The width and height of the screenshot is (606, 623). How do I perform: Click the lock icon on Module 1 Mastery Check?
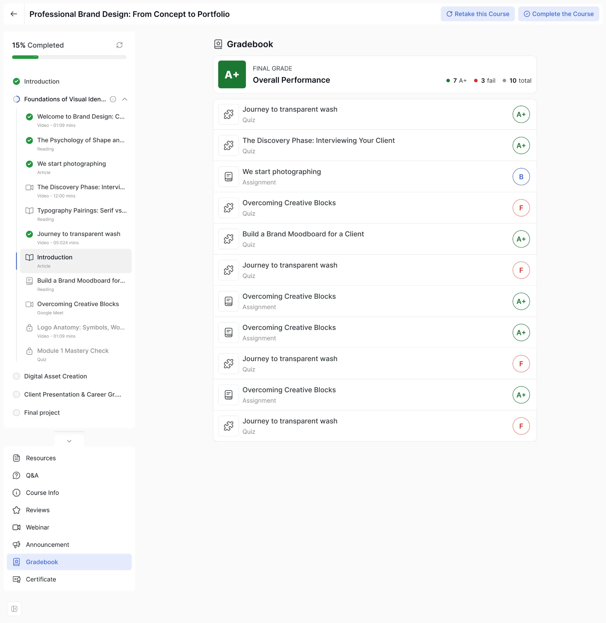pos(29,351)
